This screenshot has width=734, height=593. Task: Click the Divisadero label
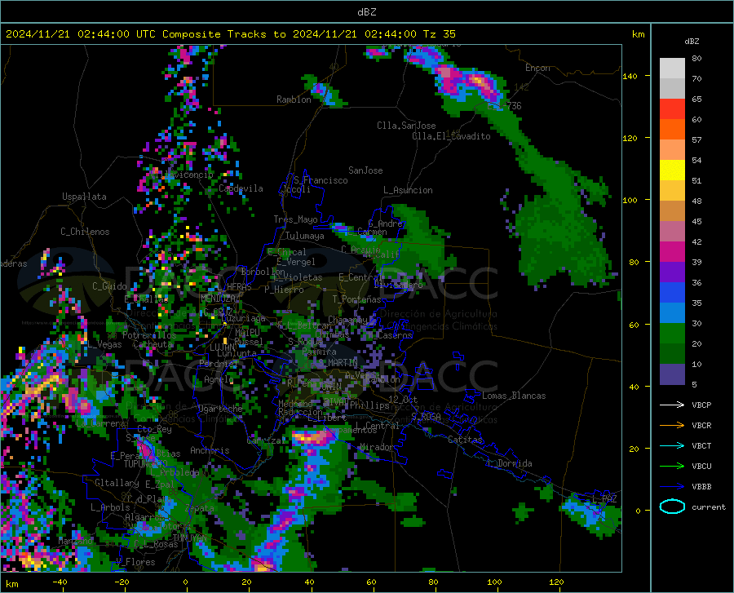[398, 285]
